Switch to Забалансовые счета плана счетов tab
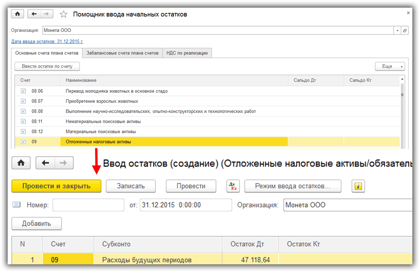The image size is (420, 272). pyautogui.click(x=122, y=53)
